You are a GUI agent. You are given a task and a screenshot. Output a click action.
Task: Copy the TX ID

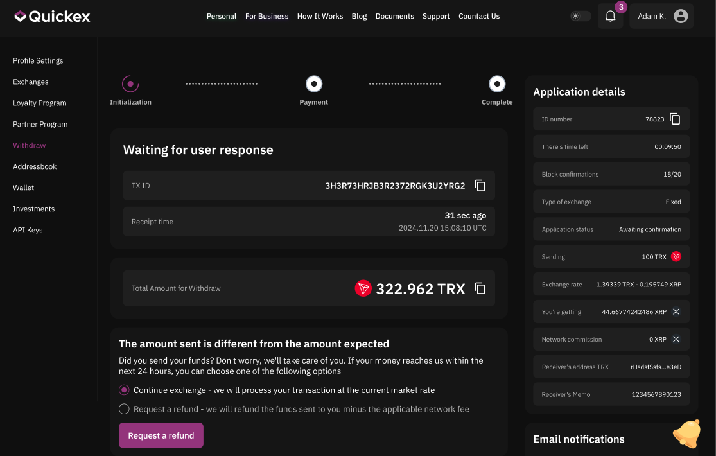pyautogui.click(x=480, y=186)
